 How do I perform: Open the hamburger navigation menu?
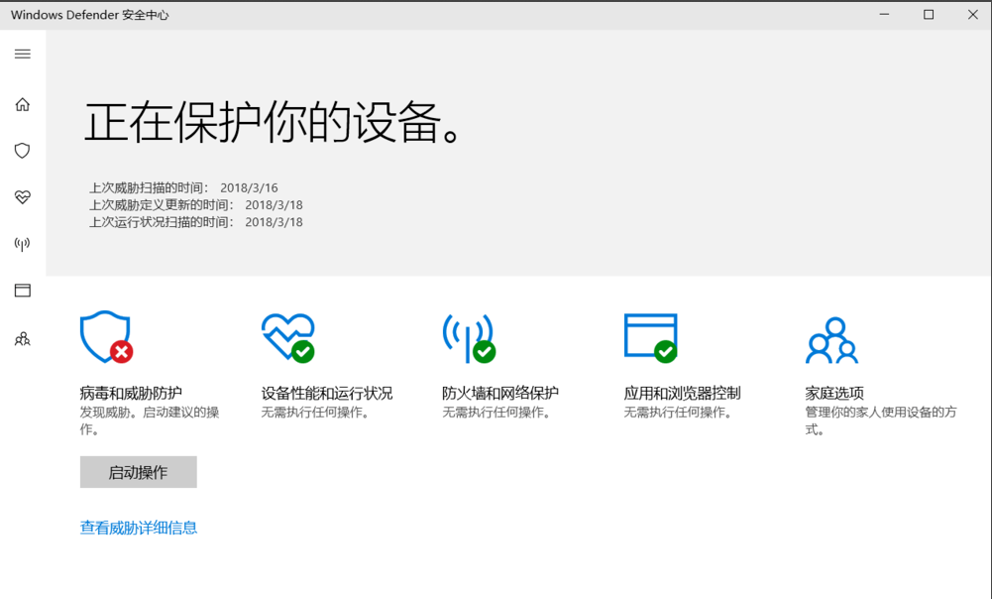point(22,54)
